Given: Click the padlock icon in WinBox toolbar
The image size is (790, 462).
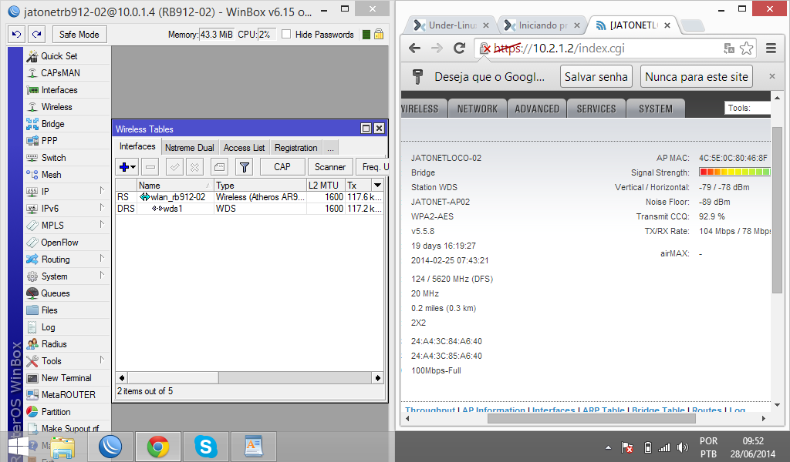Looking at the screenshot, I should [379, 34].
